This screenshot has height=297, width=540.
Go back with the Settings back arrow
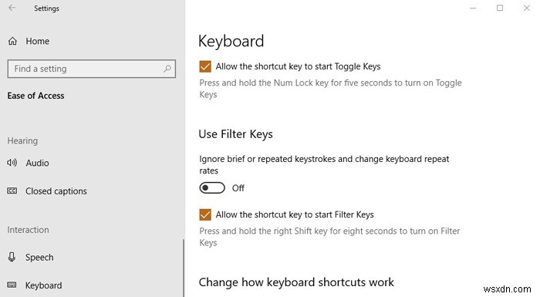click(12, 8)
